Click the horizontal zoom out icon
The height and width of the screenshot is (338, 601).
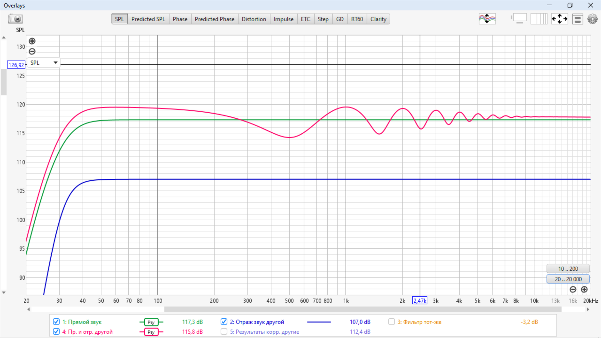pos(573,289)
